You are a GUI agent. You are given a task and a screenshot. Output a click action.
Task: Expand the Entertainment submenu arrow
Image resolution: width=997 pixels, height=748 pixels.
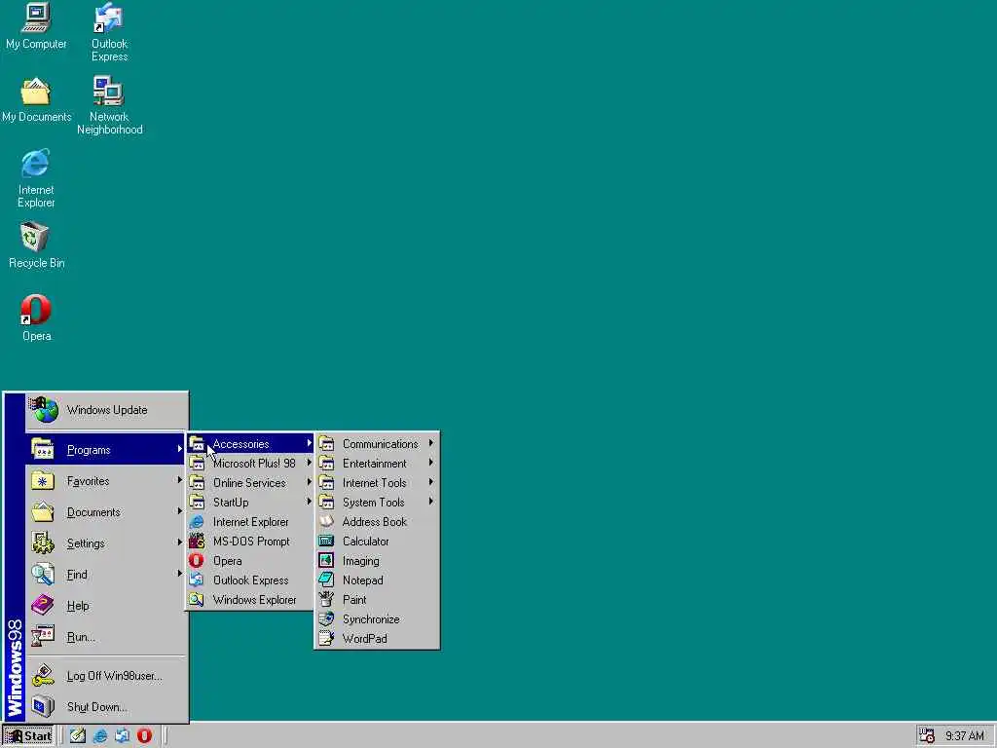[x=431, y=463]
